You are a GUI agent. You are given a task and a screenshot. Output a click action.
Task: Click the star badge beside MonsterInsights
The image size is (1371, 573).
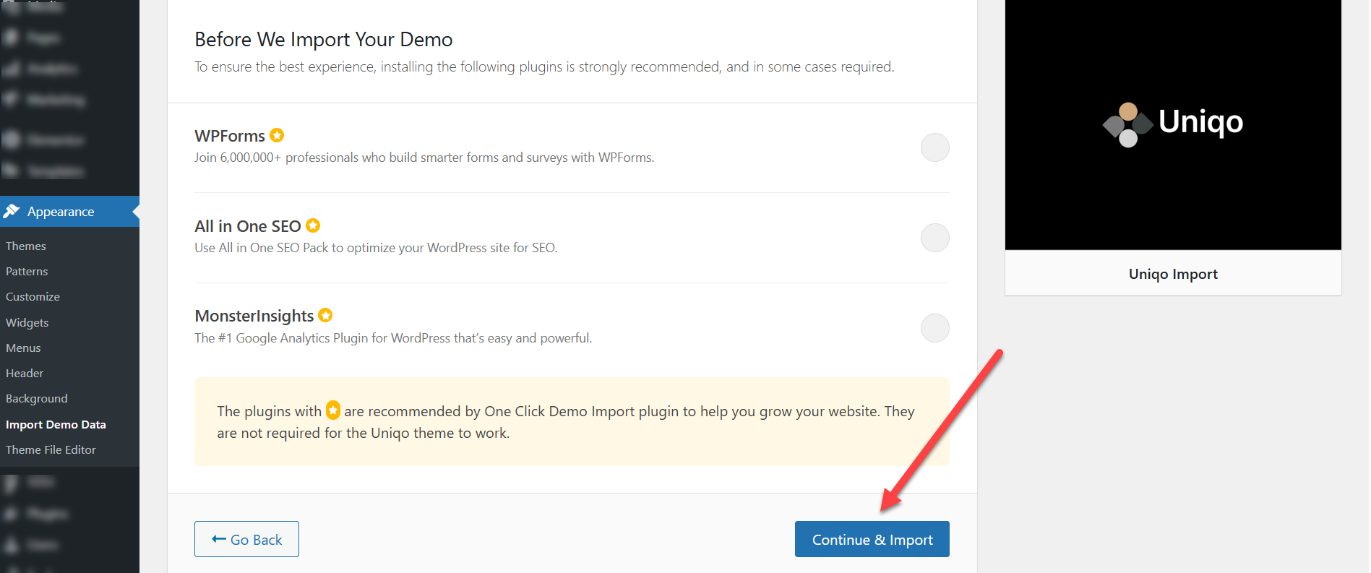coord(325,315)
